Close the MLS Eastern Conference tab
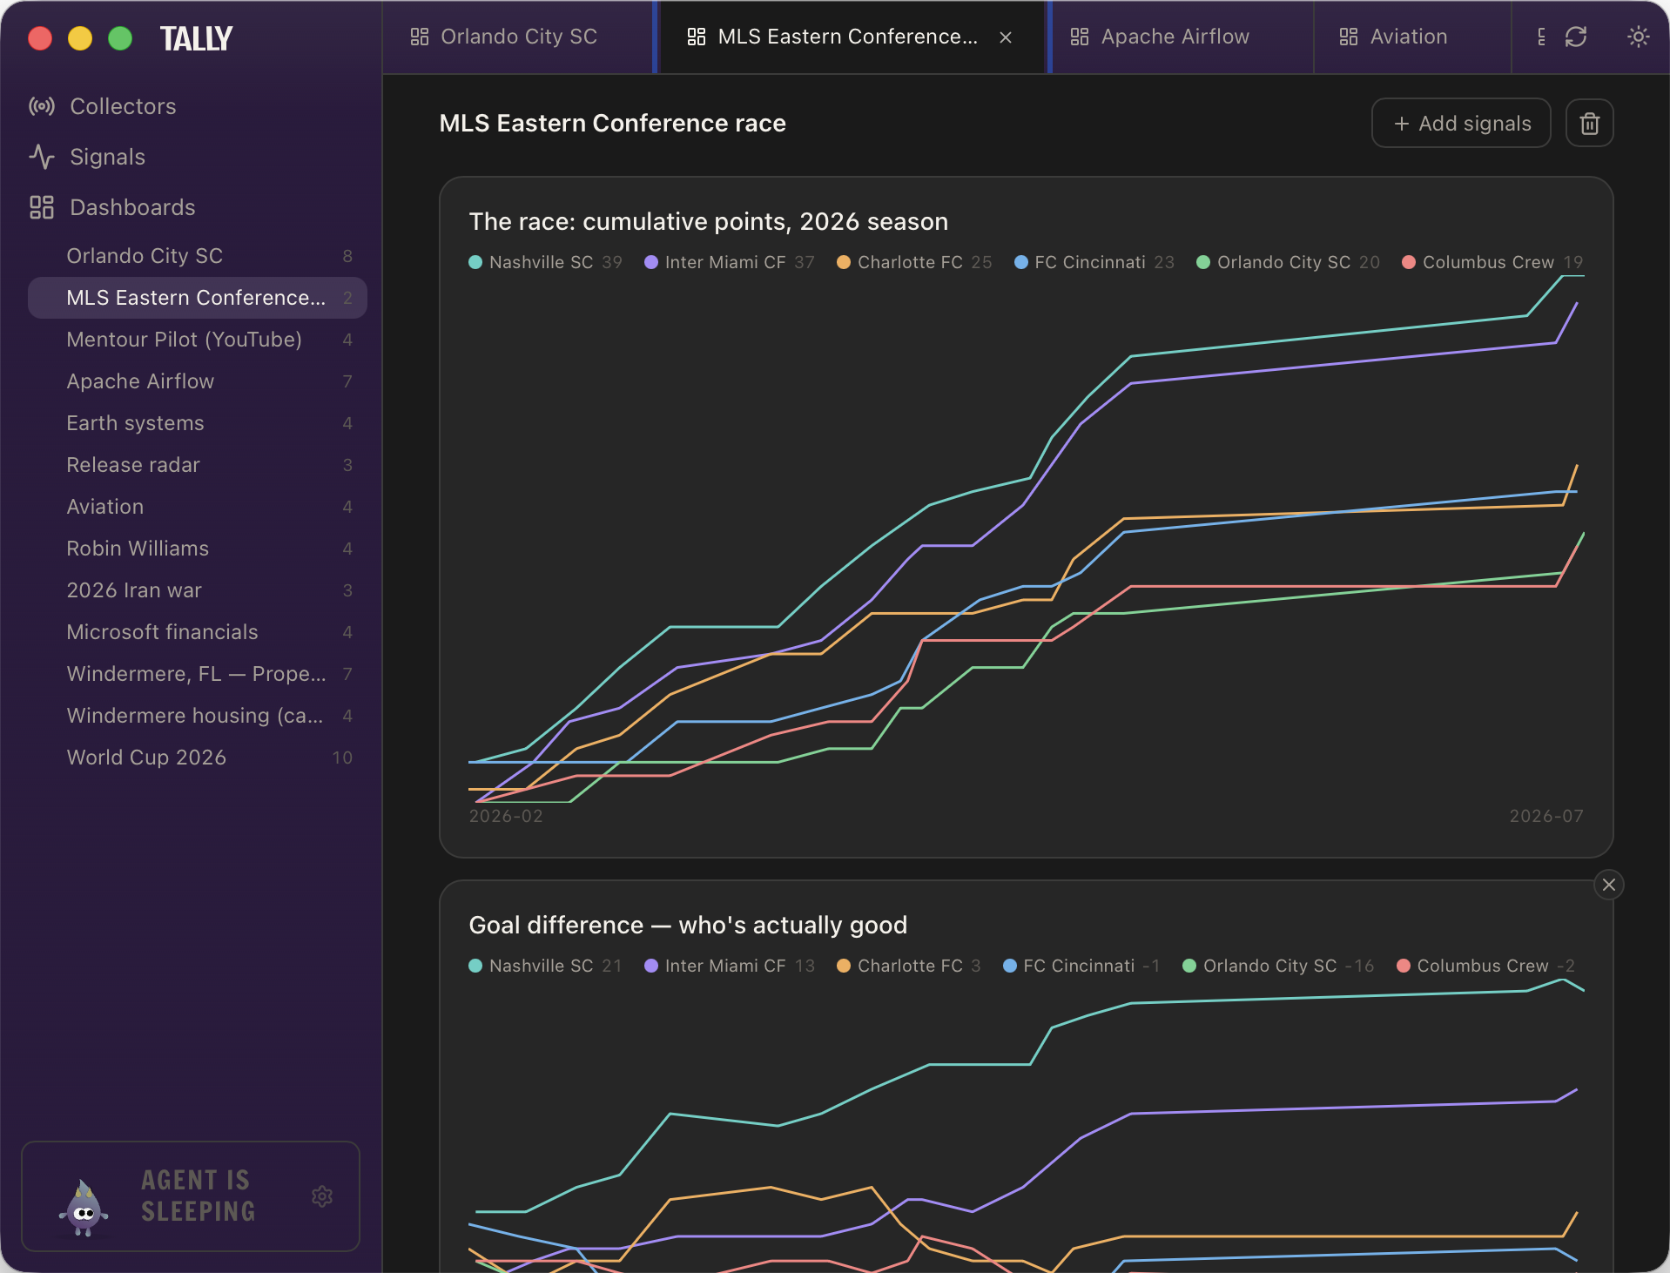This screenshot has height=1273, width=1670. [1006, 37]
